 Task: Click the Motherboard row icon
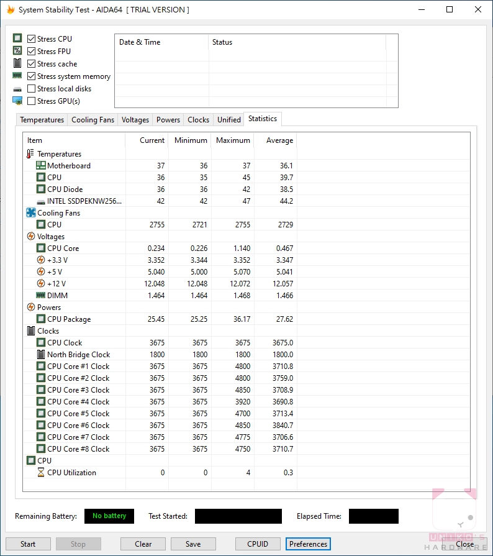pos(41,165)
